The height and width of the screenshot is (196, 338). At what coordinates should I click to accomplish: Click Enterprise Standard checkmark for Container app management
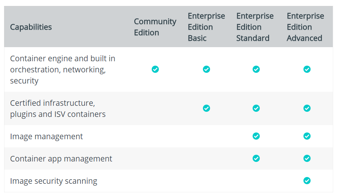(x=256, y=159)
